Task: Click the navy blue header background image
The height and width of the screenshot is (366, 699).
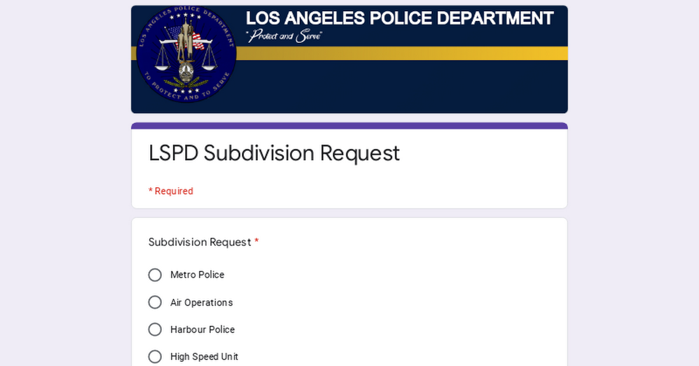Action: [x=408, y=87]
